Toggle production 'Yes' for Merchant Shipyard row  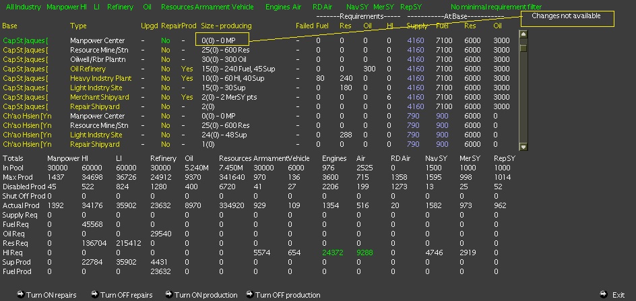pos(187,97)
